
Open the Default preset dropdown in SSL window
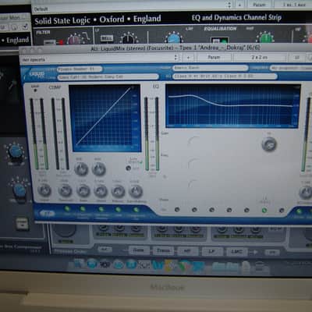coord(131,6)
